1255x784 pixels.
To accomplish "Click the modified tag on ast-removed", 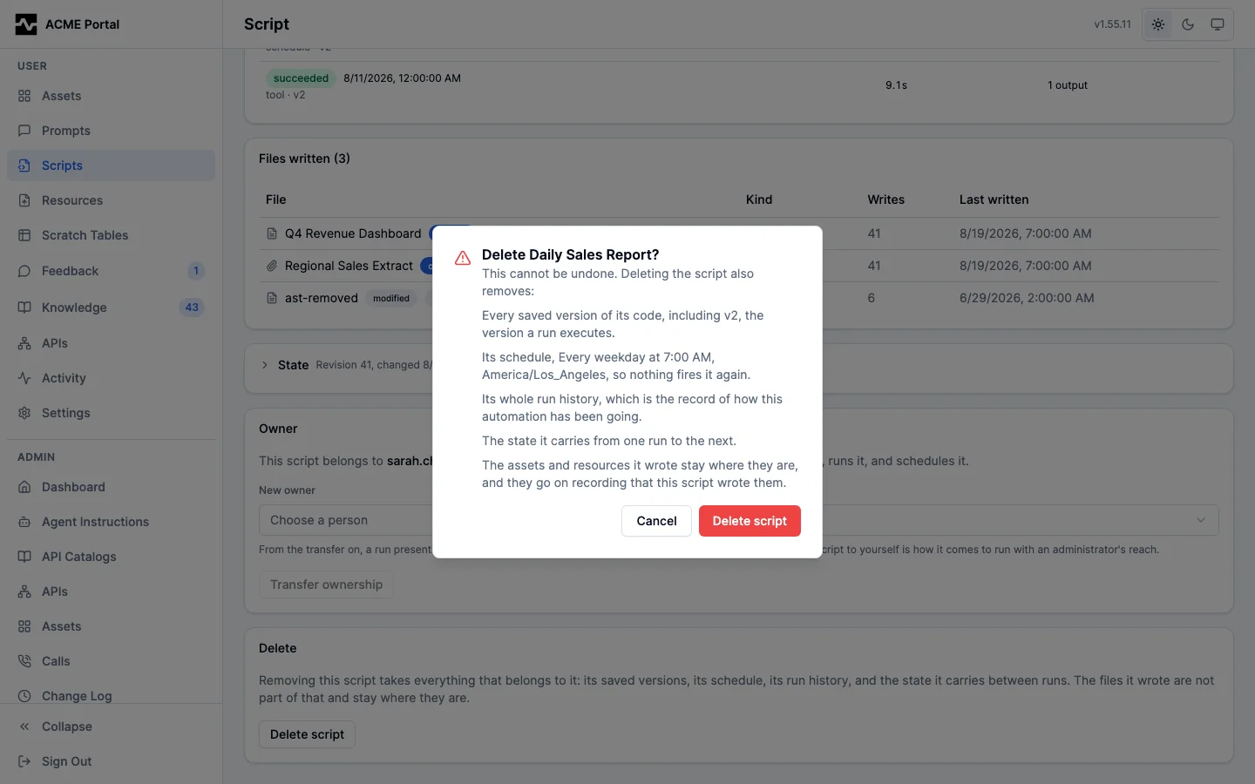I will [391, 298].
